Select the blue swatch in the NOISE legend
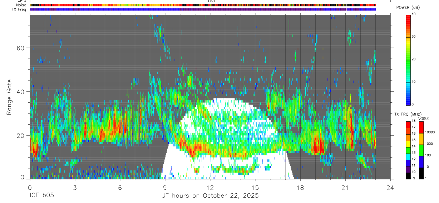 (x=421, y=162)
